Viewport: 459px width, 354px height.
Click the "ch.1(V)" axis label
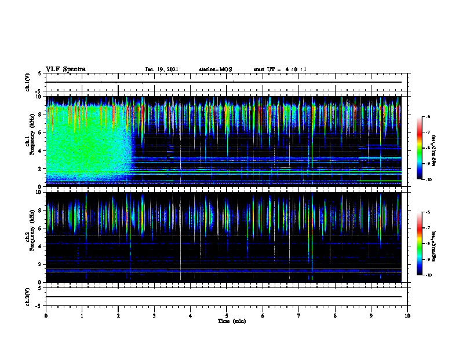tap(27, 82)
